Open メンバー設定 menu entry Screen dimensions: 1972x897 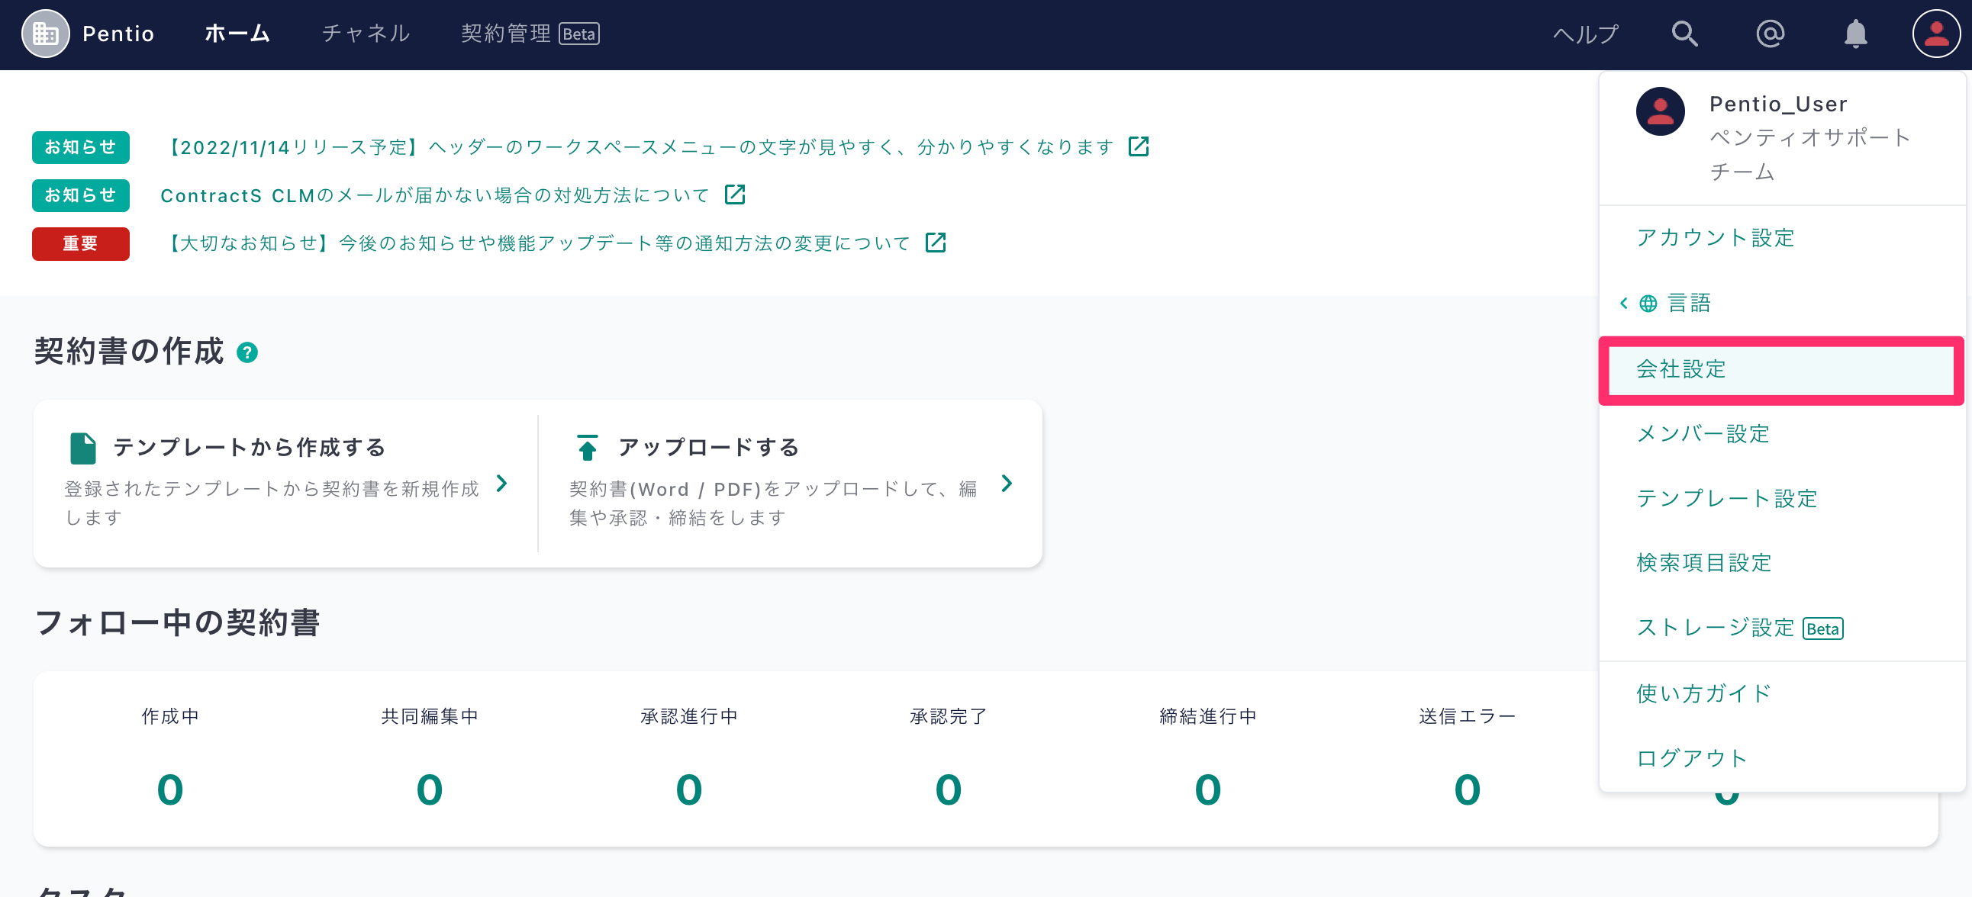point(1703,434)
